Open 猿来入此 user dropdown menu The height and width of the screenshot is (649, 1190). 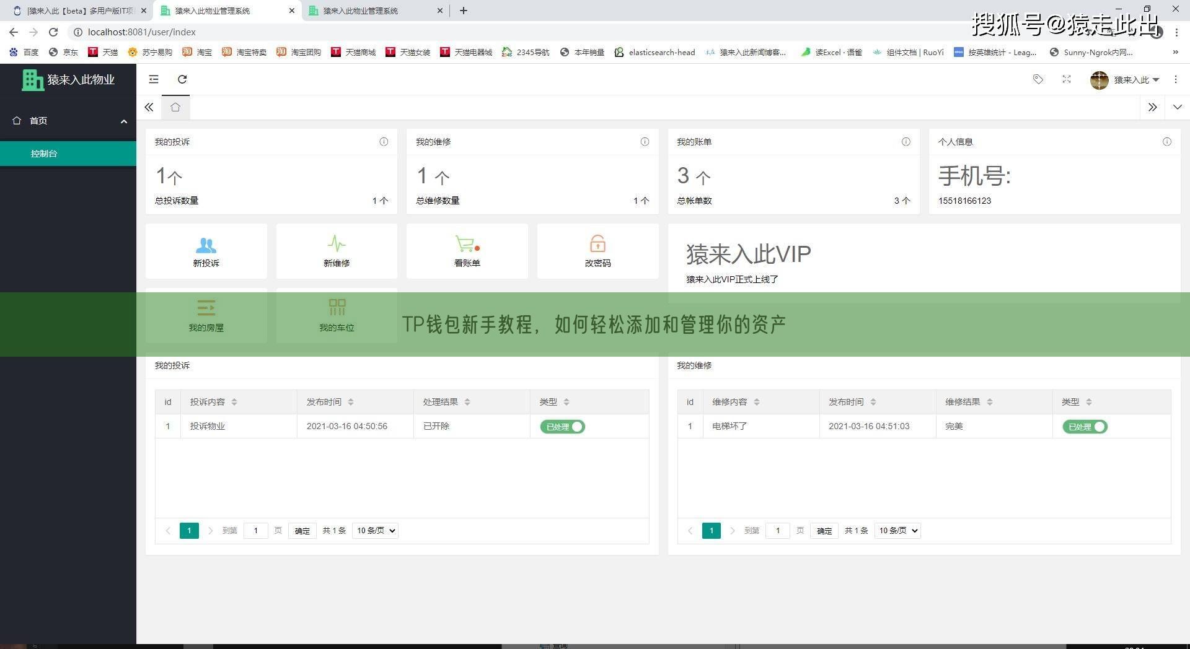click(1136, 80)
